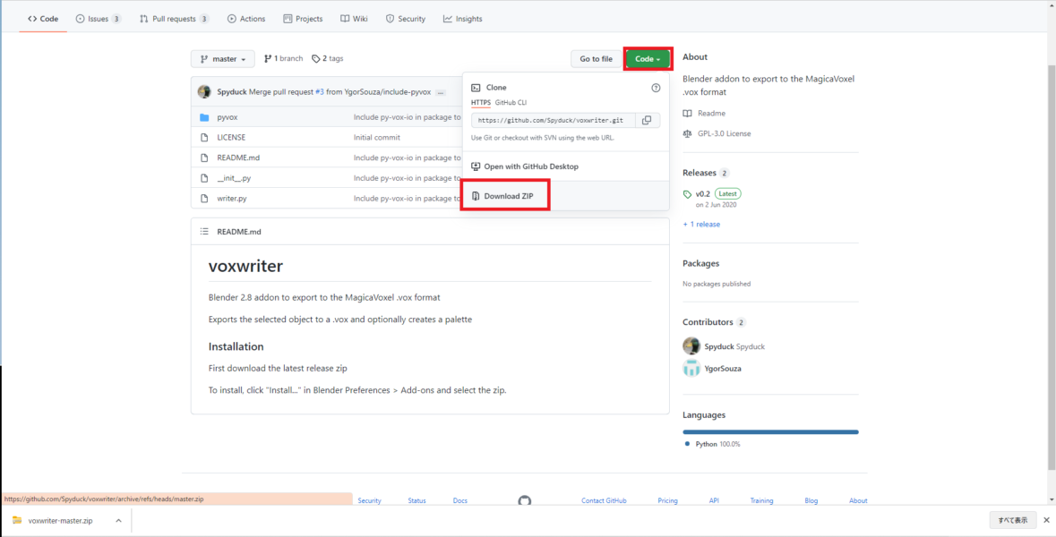Open pull request #3 link

(319, 91)
